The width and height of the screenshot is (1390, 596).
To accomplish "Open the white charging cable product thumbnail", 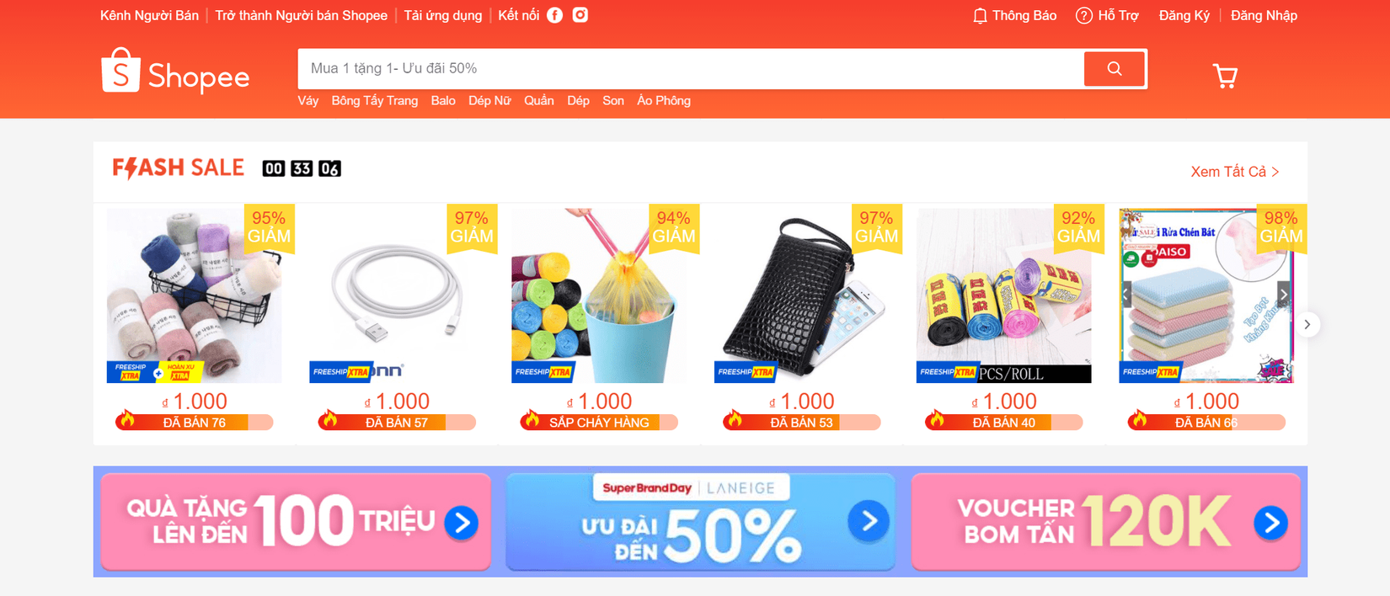I will pos(397,295).
